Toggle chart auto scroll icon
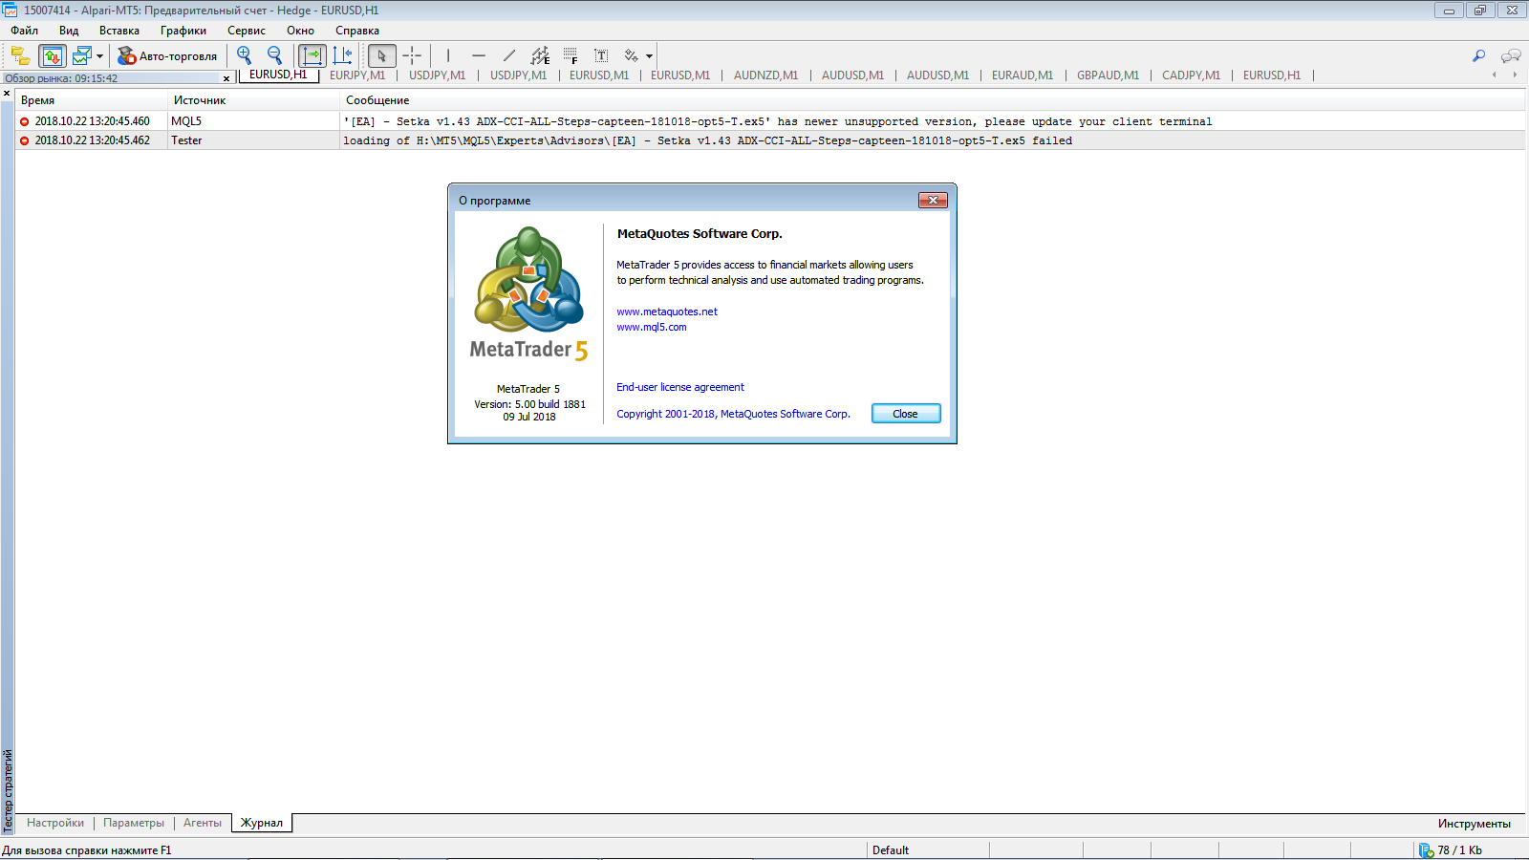Image resolution: width=1529 pixels, height=860 pixels. pos(312,55)
